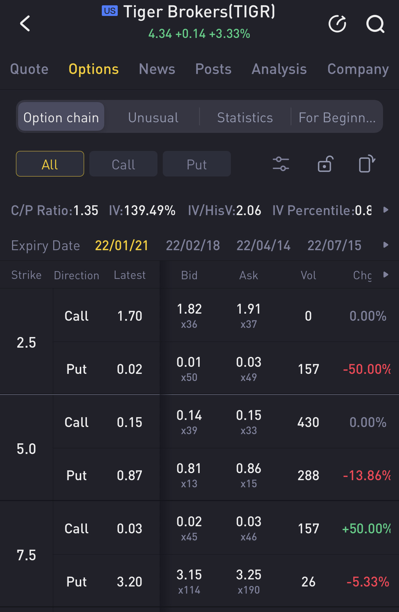Tap the rotate screen icon
This screenshot has height=612, width=399.
[x=367, y=164]
